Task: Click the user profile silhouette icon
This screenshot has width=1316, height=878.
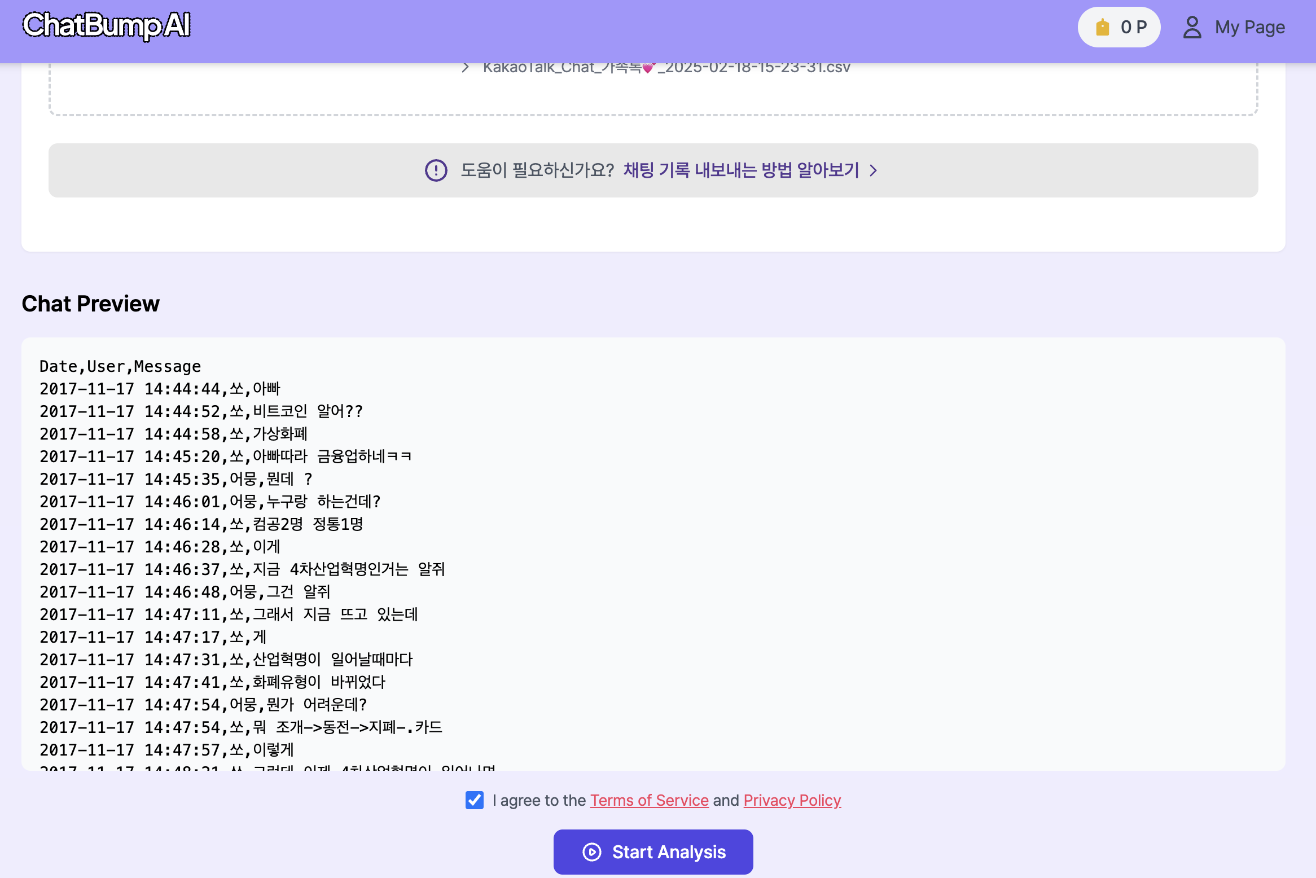Action: 1192,27
